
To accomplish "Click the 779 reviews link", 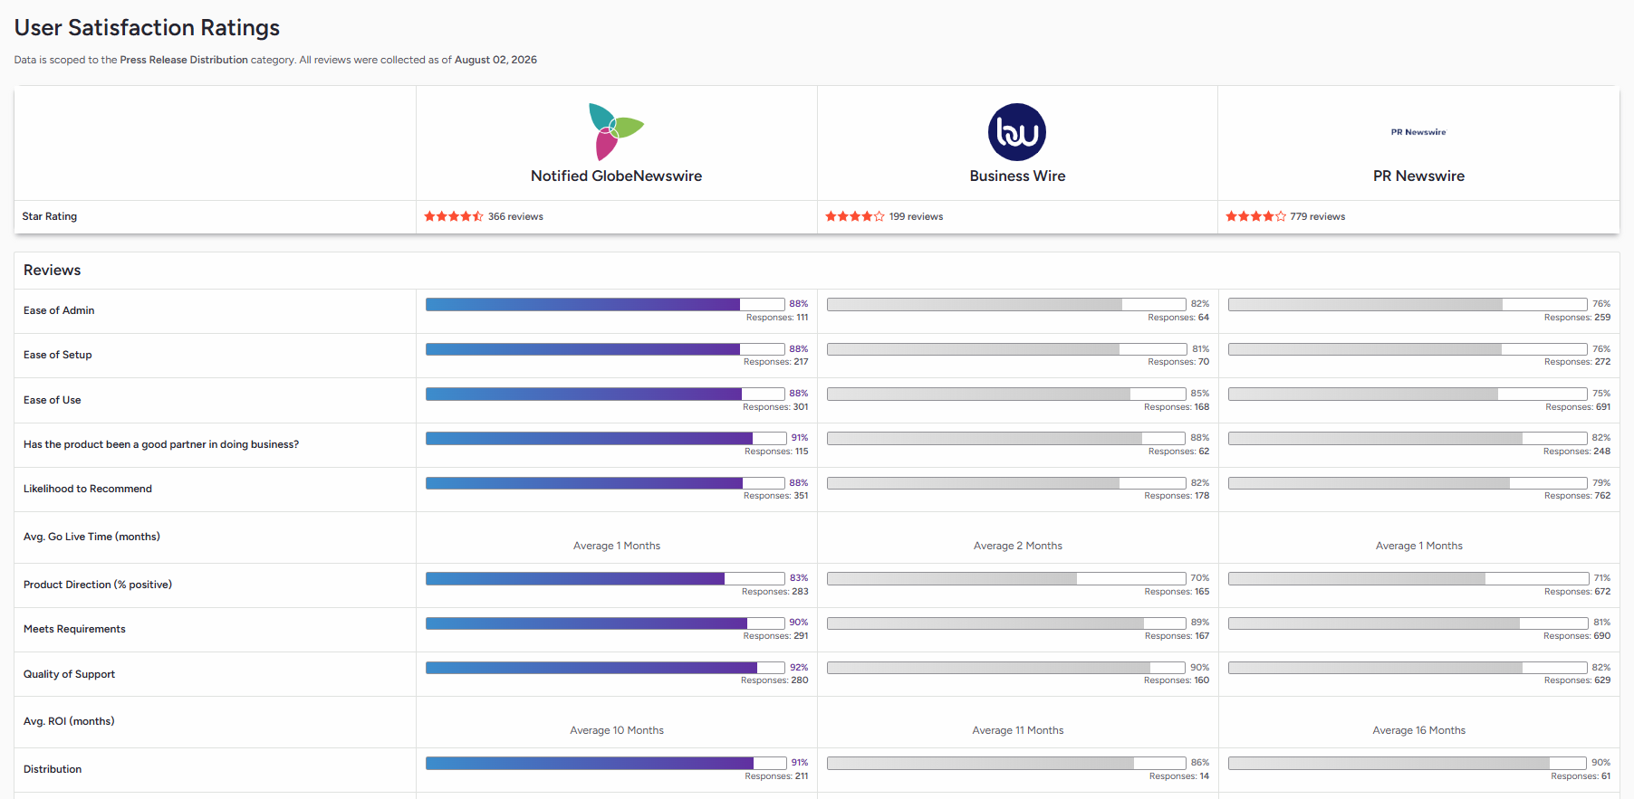I will pos(1318,216).
